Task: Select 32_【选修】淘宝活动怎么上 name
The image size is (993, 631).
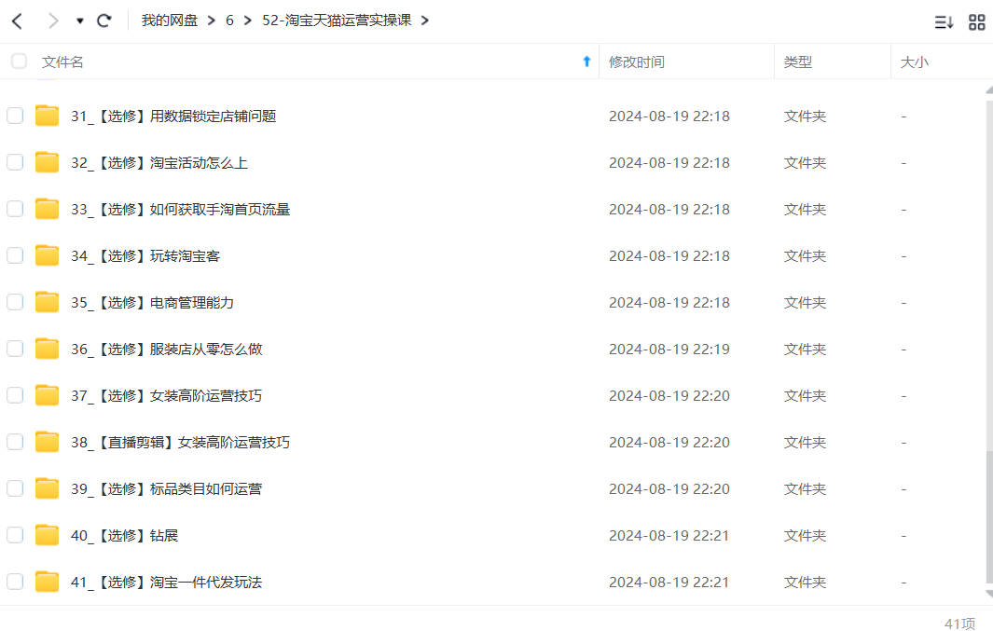Action: 159,163
